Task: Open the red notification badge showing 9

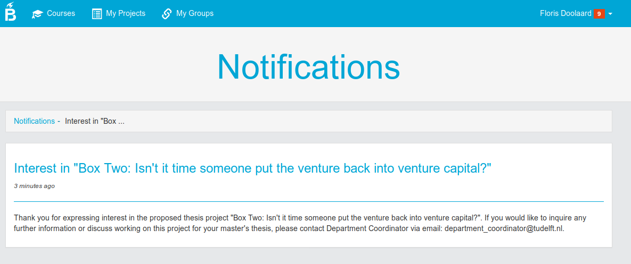Action: point(599,14)
